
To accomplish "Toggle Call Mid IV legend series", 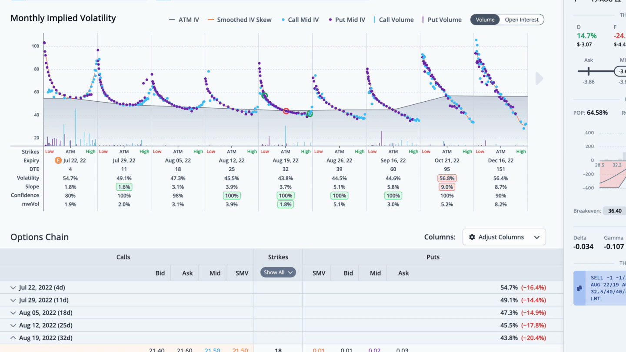I will point(300,20).
